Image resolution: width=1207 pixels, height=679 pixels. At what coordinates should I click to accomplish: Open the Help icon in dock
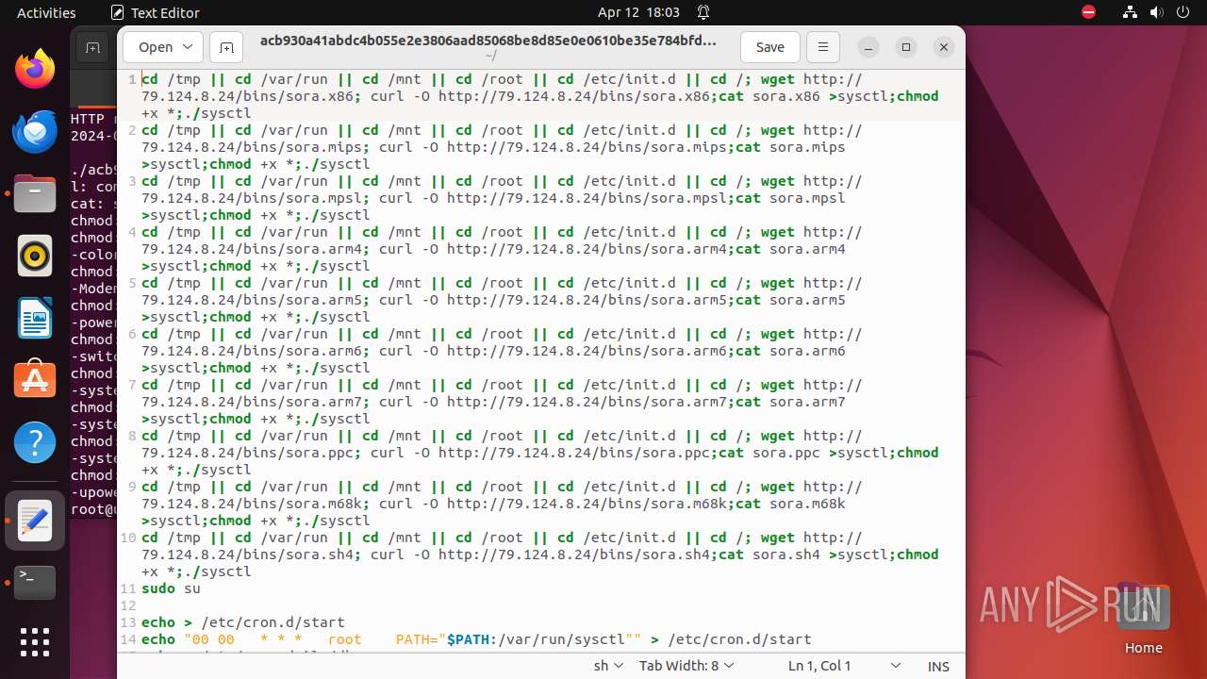(35, 442)
